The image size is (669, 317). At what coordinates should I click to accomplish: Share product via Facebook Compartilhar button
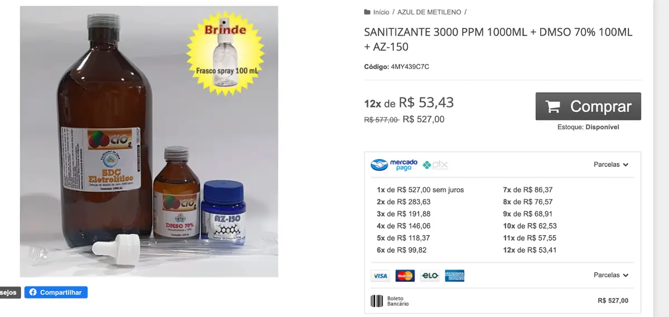[56, 293]
